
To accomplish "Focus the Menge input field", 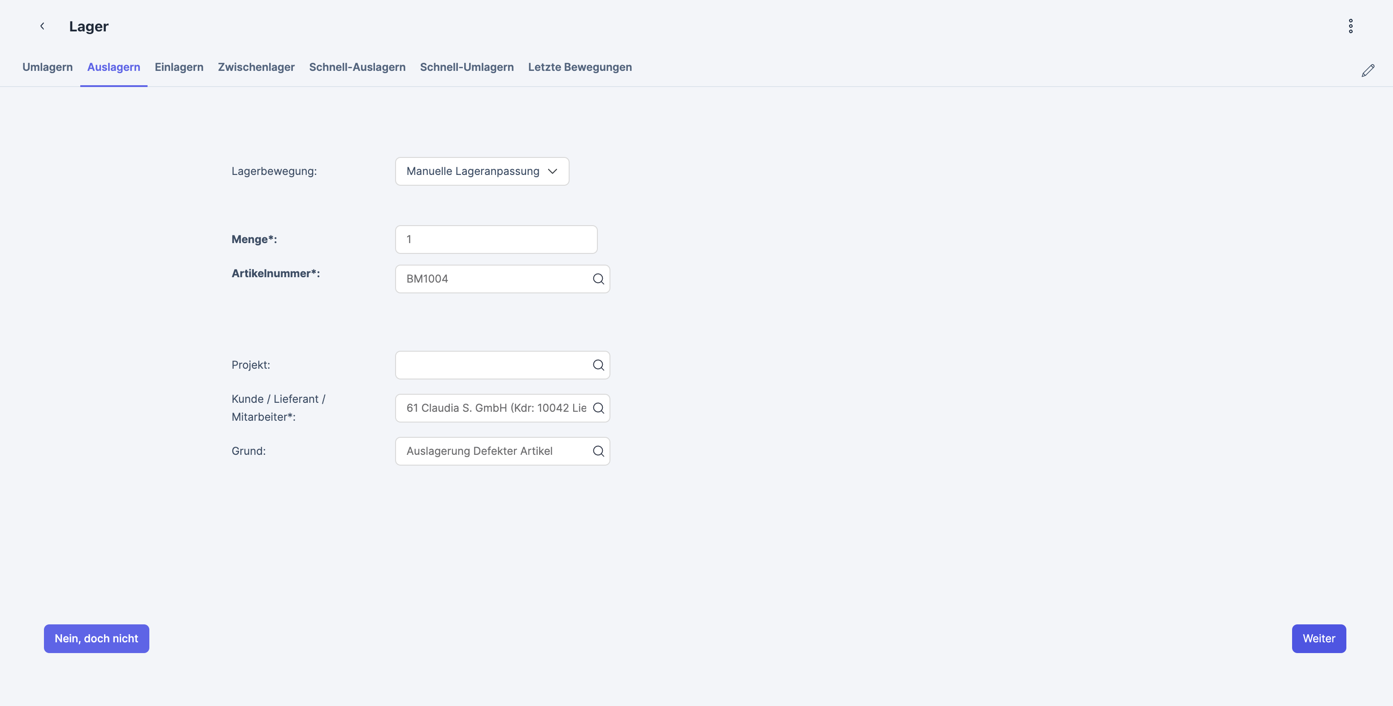I will [496, 240].
